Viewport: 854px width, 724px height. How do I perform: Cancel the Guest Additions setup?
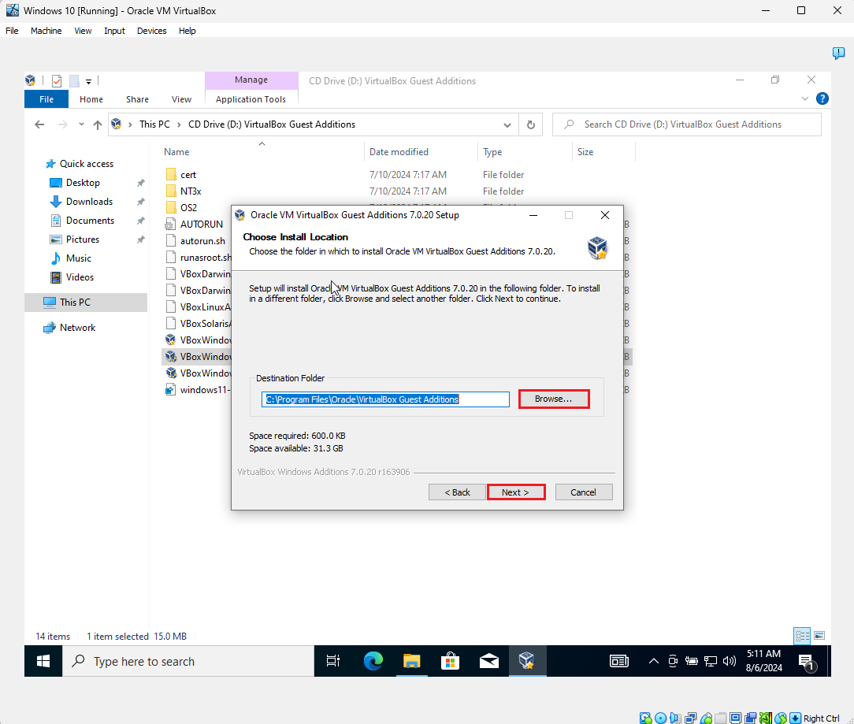coord(583,492)
